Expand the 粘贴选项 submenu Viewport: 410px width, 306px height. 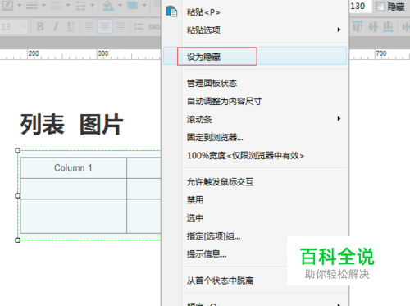click(255, 30)
